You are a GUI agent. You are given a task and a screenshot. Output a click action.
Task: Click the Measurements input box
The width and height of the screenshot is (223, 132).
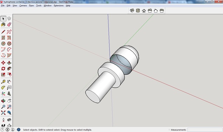(205, 130)
